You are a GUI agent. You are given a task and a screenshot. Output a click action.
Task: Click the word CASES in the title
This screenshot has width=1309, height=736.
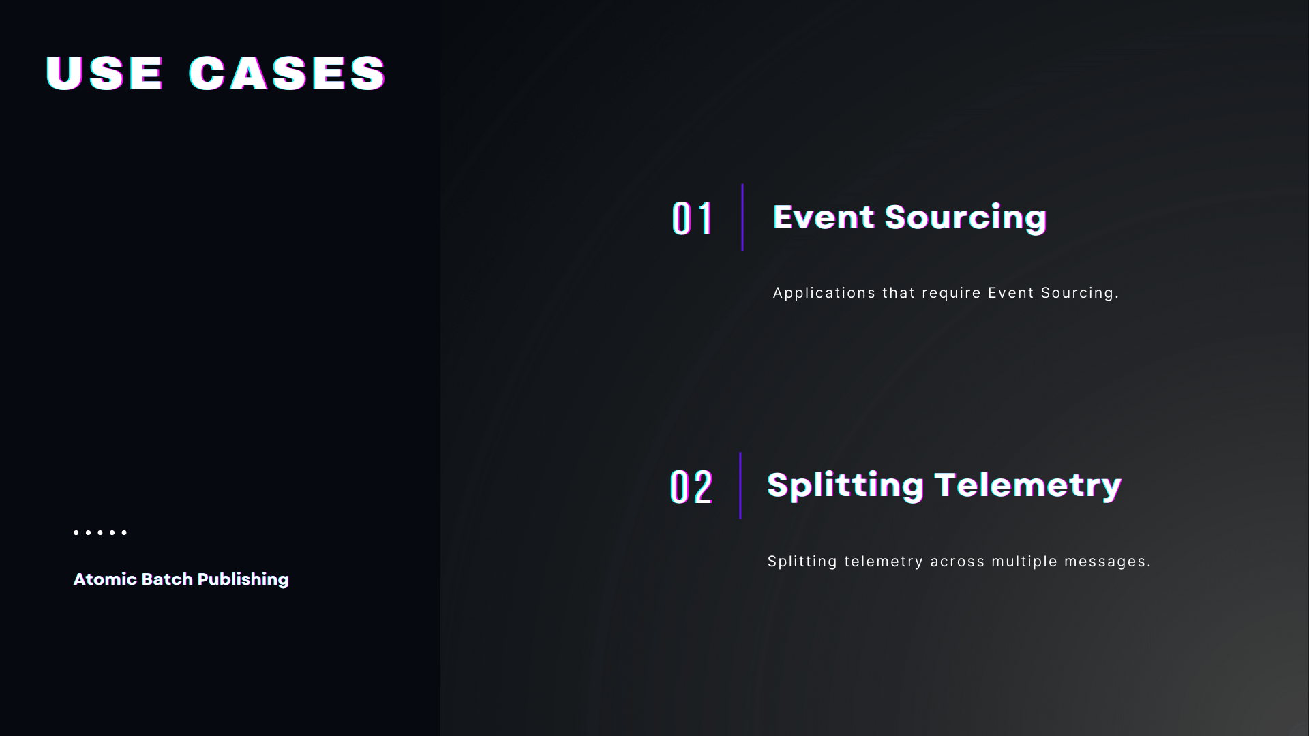pyautogui.click(x=287, y=73)
